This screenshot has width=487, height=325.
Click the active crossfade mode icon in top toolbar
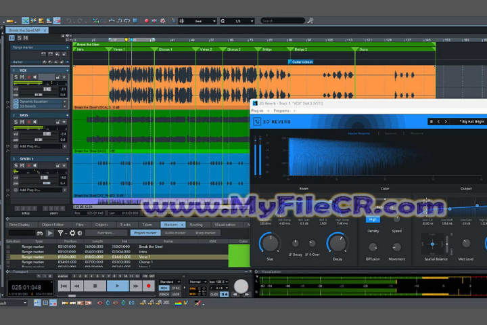(26, 21)
